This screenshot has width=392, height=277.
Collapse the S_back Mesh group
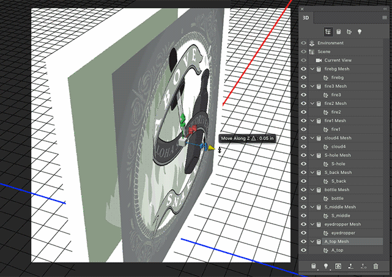312,172
